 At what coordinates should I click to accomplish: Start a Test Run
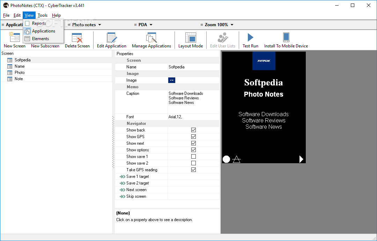pyautogui.click(x=250, y=40)
